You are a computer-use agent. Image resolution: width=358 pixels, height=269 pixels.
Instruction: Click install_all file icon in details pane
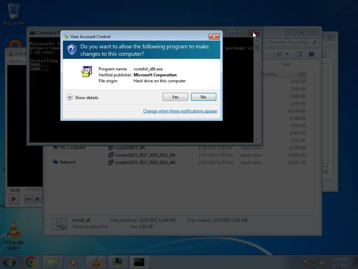point(59,224)
